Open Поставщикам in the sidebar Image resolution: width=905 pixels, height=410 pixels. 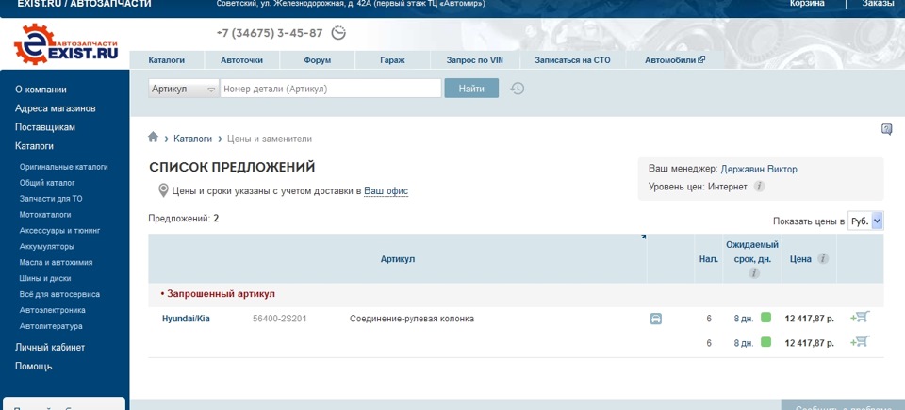click(x=45, y=127)
